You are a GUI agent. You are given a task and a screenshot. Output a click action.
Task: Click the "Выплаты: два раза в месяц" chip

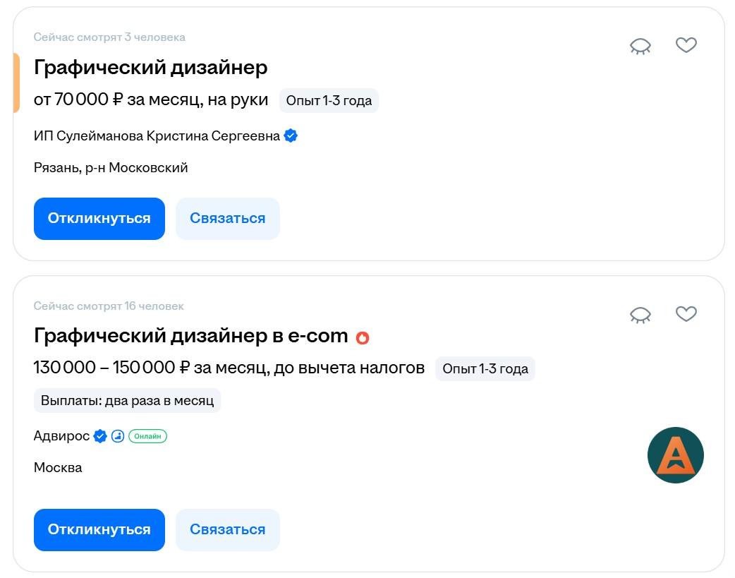[128, 400]
